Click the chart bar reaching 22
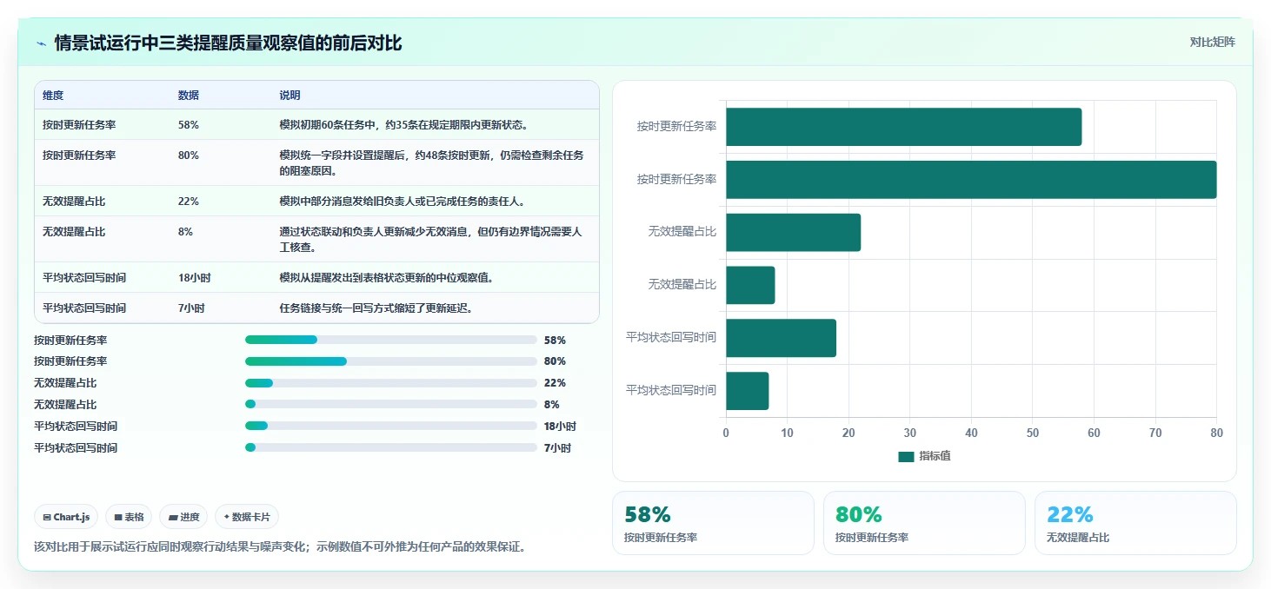 (x=793, y=233)
